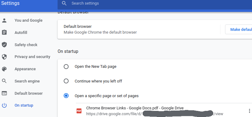
Task: Open You and Google settings section
Action: [28, 20]
